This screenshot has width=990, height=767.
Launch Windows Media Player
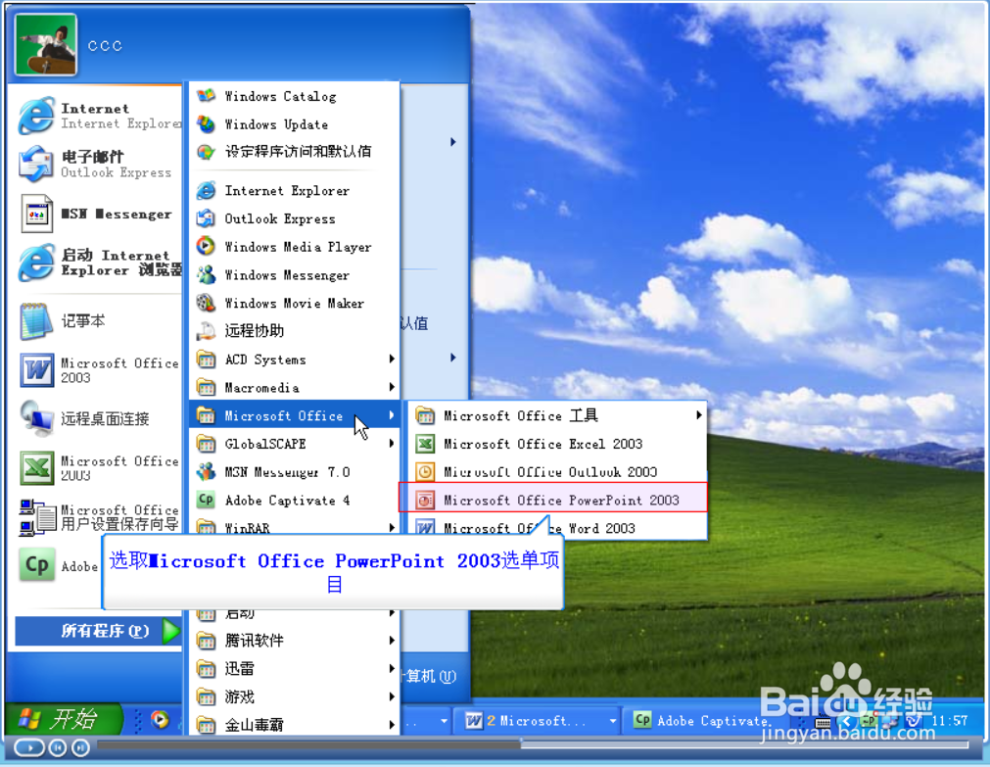(294, 247)
